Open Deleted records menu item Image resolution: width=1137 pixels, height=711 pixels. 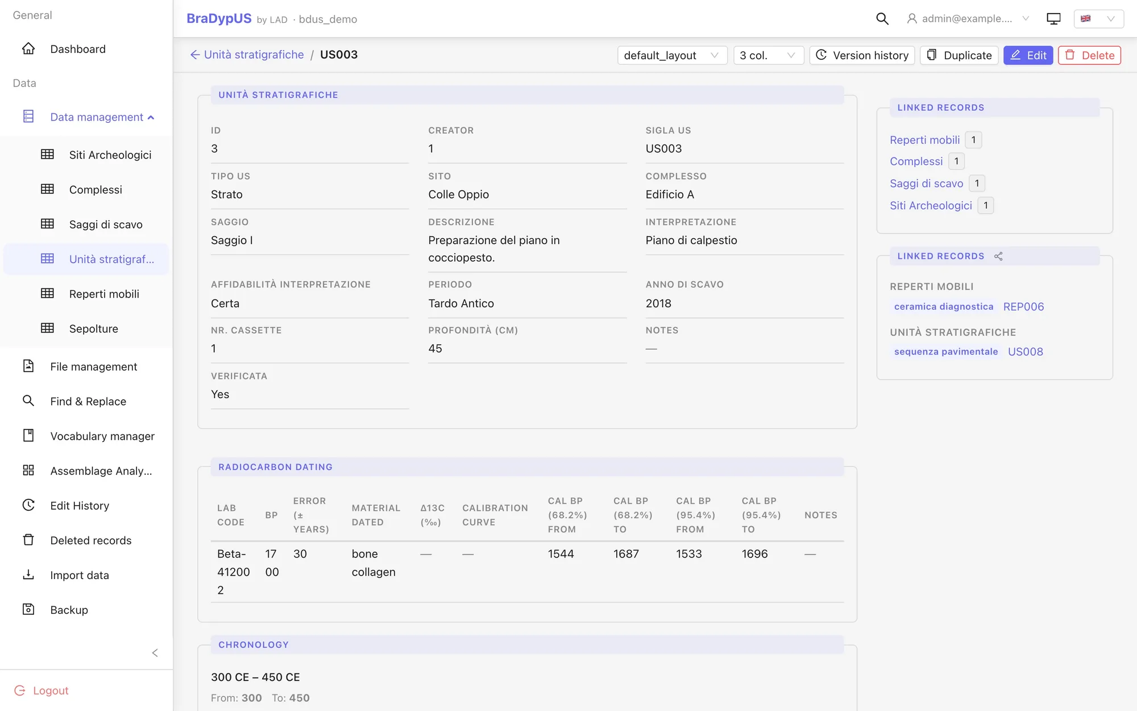(86, 540)
